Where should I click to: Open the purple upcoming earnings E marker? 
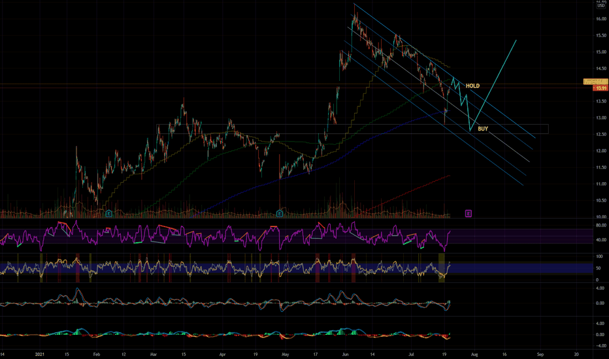469,213
